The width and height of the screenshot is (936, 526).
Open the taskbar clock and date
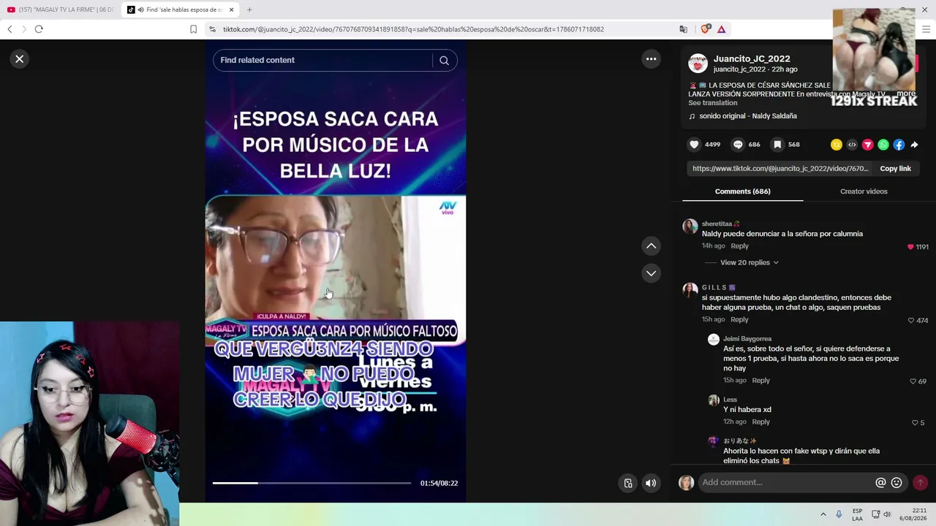click(913, 514)
